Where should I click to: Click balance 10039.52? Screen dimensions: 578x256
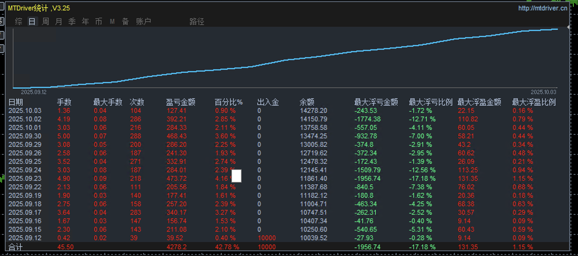tap(314, 238)
